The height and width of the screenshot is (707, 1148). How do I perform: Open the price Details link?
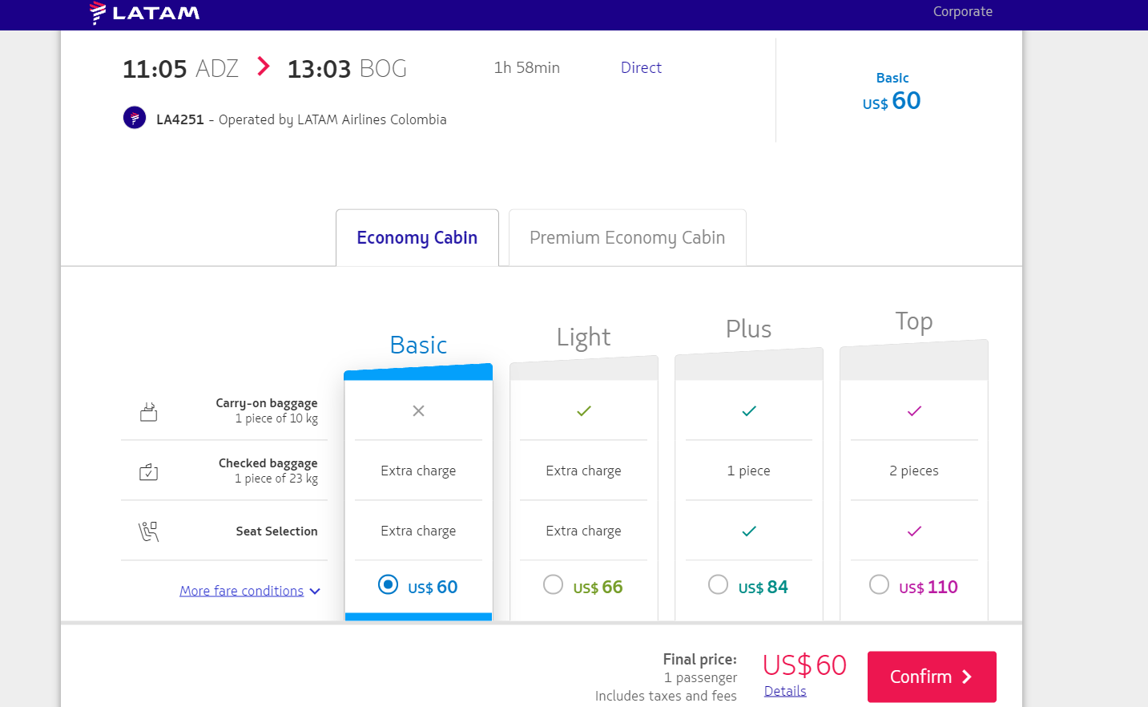pos(785,691)
